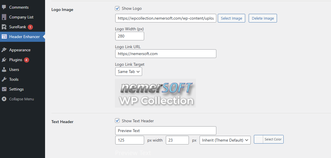The width and height of the screenshot is (331, 158).
Task: Click the Appearance paintbrush icon
Action: click(x=4, y=50)
